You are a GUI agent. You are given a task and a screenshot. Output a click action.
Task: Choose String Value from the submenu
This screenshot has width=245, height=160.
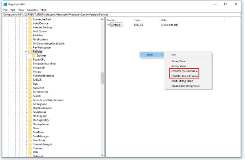(x=188, y=61)
